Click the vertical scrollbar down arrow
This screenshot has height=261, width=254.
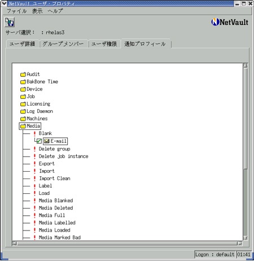246,238
